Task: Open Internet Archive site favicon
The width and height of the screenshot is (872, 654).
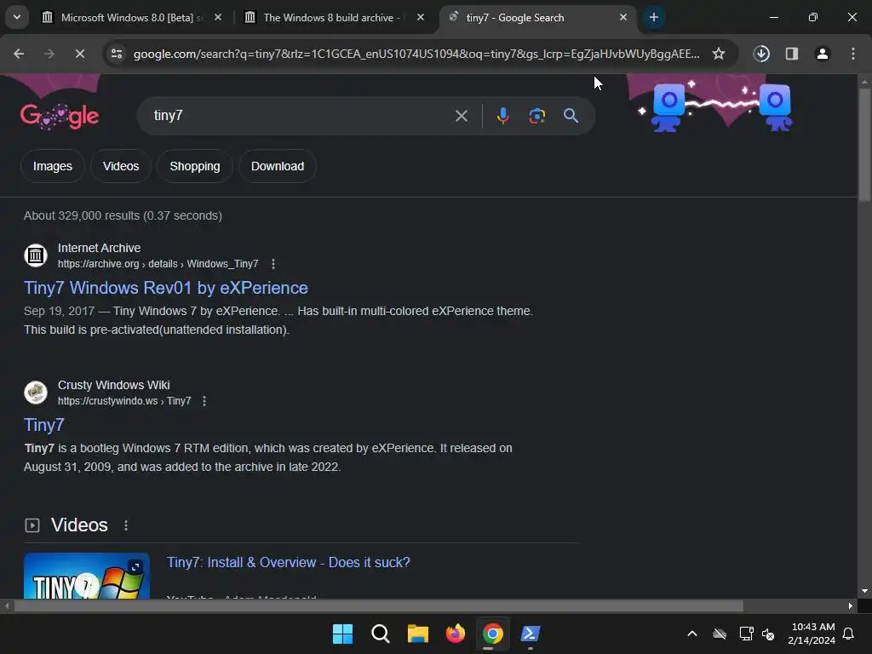Action: tap(36, 255)
